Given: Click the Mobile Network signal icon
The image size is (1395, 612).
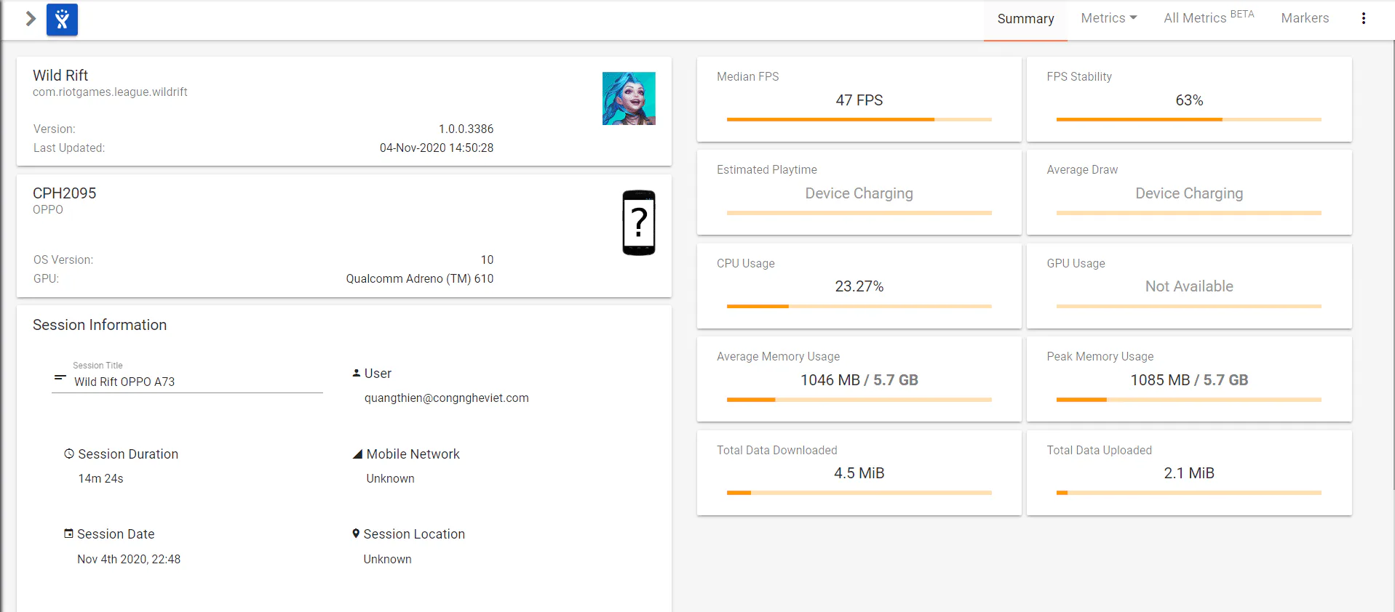Looking at the screenshot, I should (357, 454).
